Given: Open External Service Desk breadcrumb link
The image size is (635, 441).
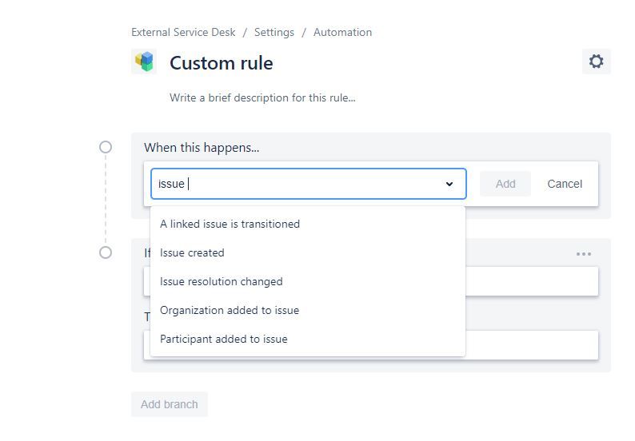Looking at the screenshot, I should pyautogui.click(x=183, y=33).
